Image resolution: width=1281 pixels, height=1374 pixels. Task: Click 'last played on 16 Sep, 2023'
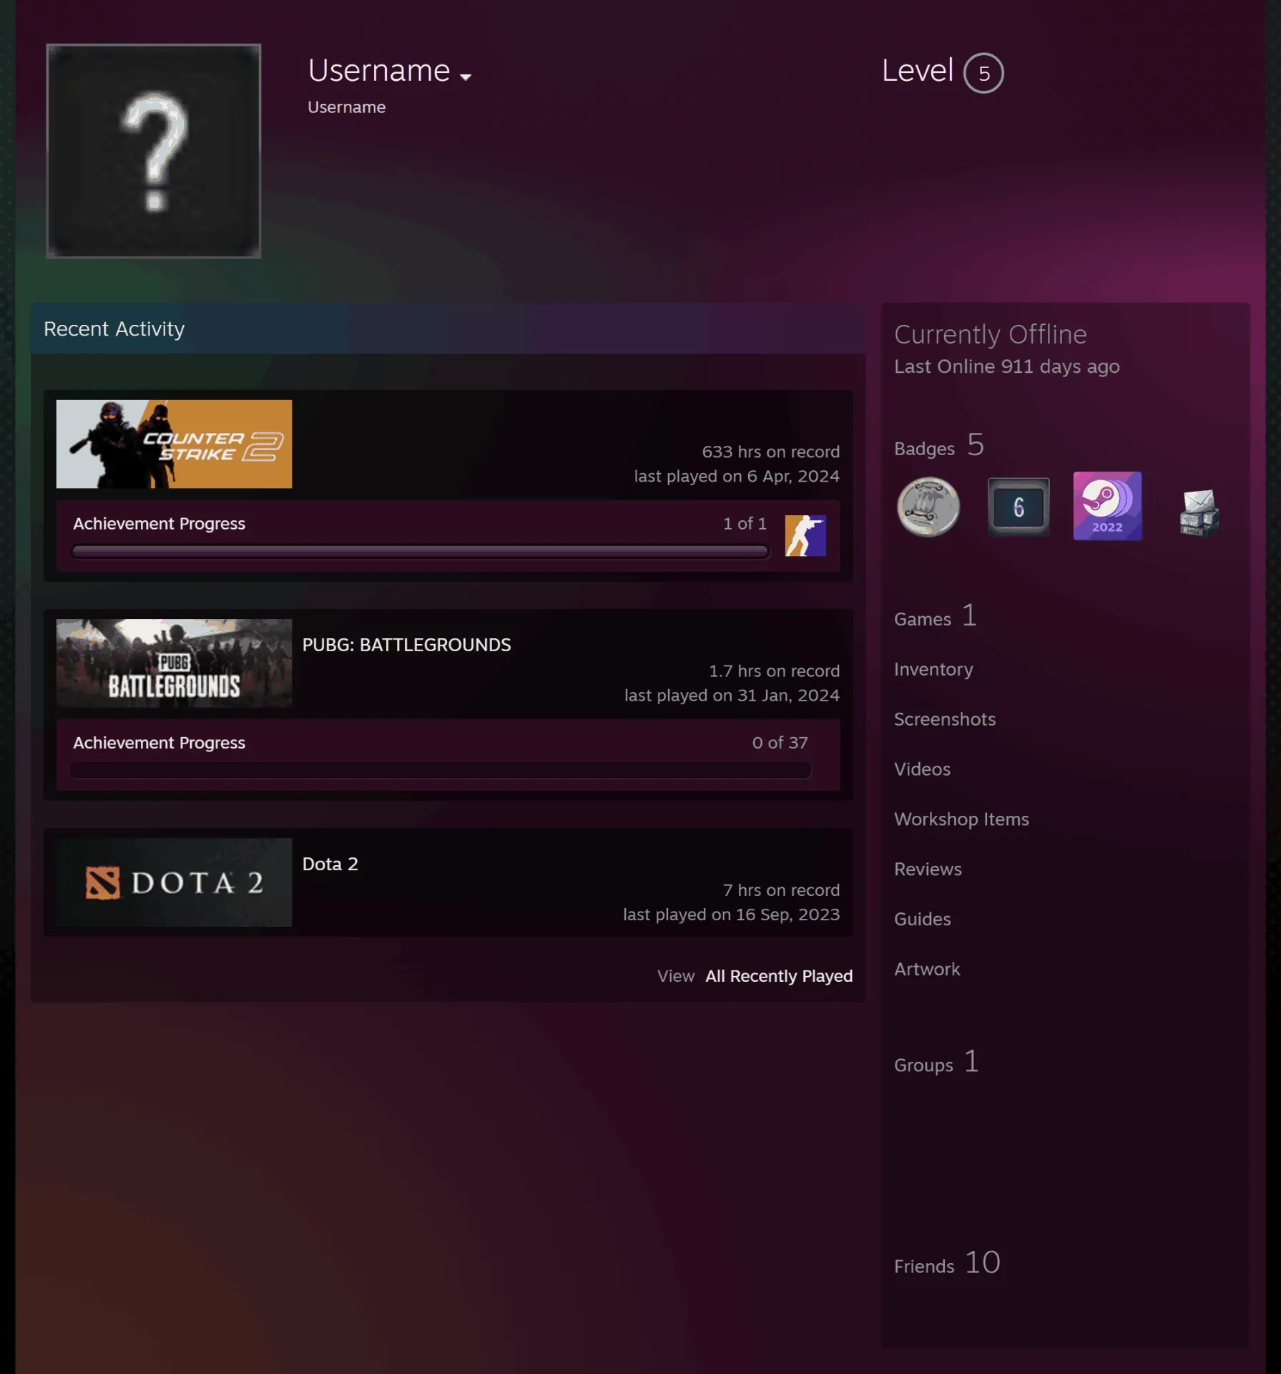[731, 915]
